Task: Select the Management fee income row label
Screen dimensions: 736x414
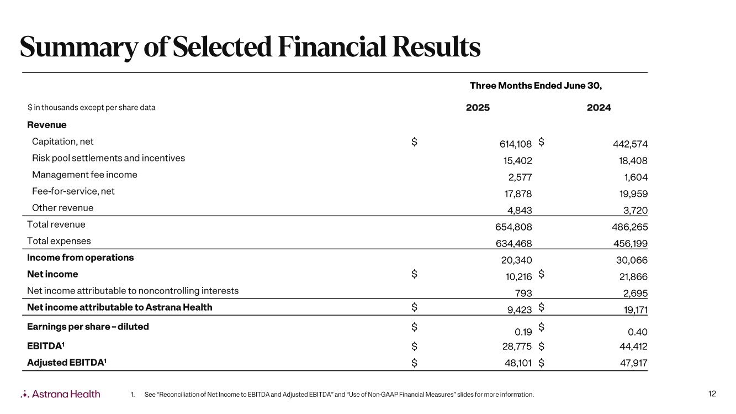Action: 84,175
